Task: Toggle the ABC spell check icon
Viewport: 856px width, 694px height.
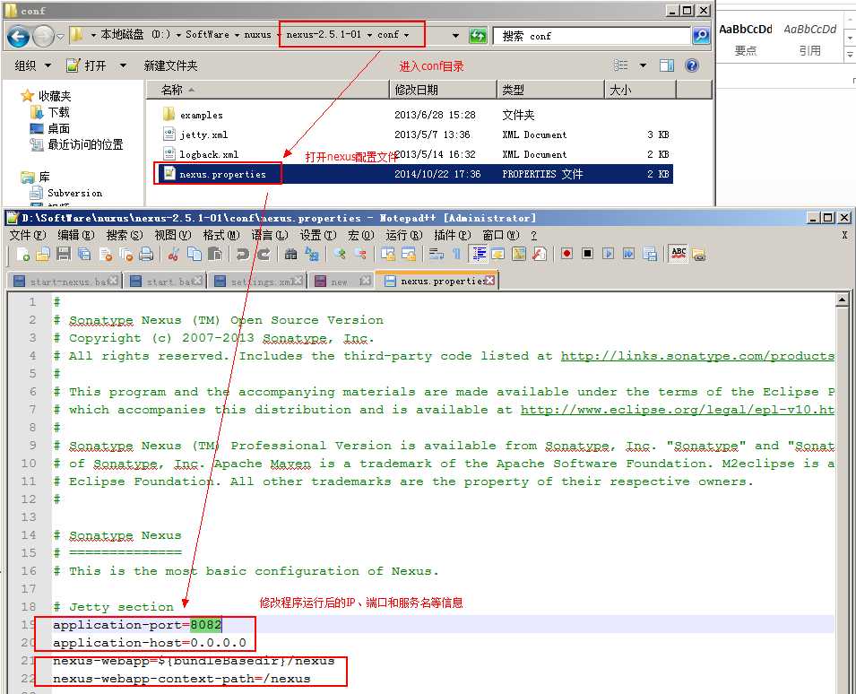Action: click(679, 254)
